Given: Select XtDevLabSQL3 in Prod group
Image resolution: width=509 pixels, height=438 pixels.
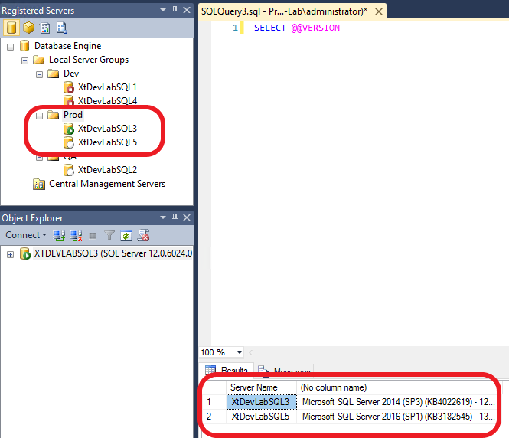Looking at the screenshot, I should (x=107, y=129).
